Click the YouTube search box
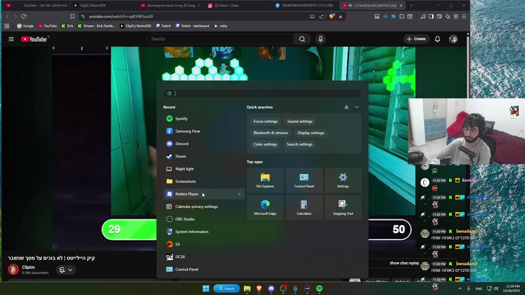 pyautogui.click(x=220, y=39)
